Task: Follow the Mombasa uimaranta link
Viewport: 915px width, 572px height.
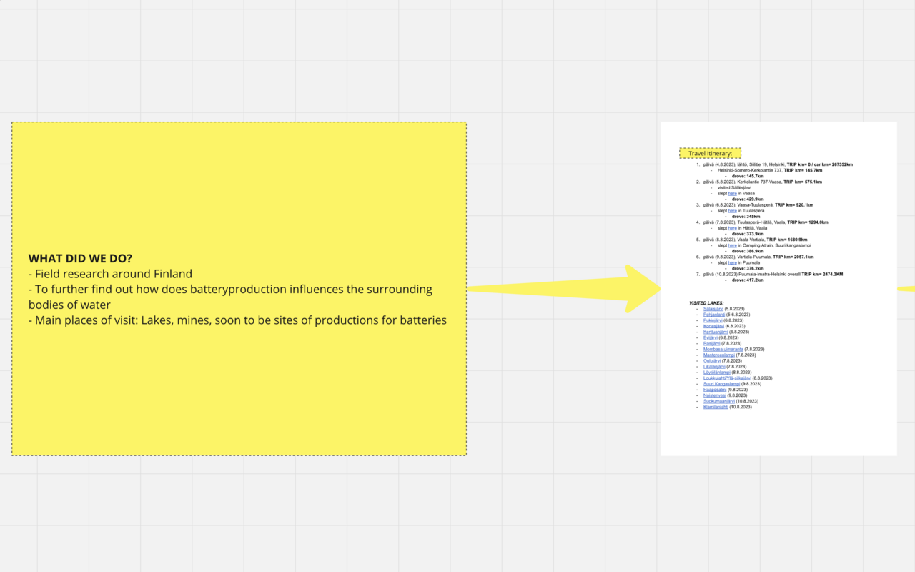Action: 723,349
